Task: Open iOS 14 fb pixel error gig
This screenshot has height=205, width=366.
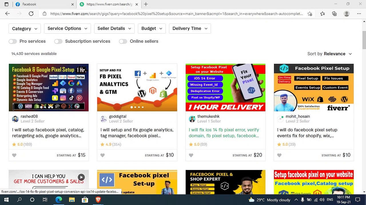Action: point(224,133)
